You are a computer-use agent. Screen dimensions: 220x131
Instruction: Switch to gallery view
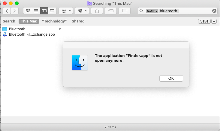(52, 11)
